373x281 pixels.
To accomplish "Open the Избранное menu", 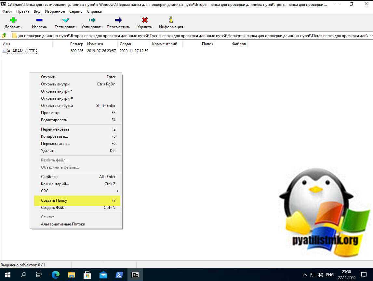I will click(x=55, y=11).
